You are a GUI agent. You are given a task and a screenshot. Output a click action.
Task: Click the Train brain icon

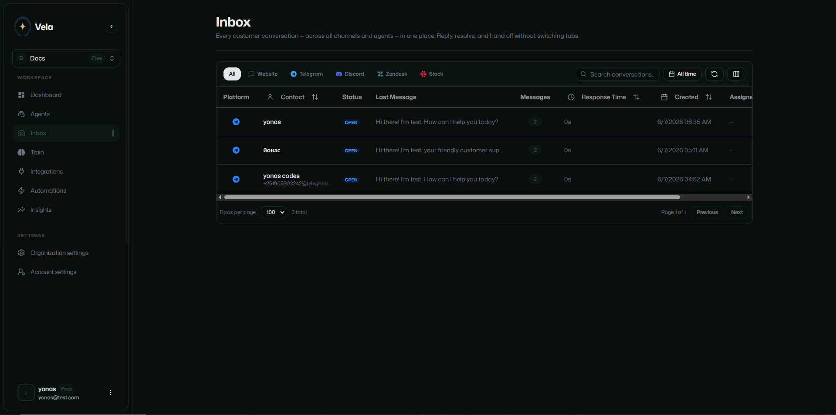[21, 152]
